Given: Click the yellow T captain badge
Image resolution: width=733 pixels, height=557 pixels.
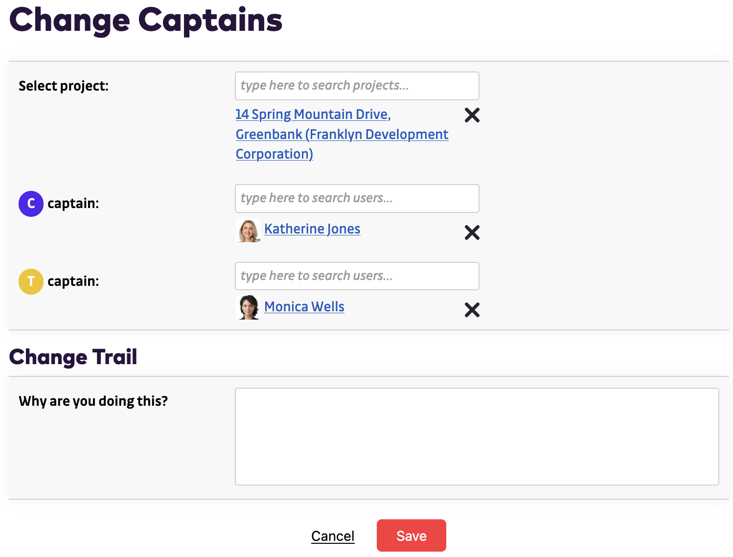Looking at the screenshot, I should point(31,281).
